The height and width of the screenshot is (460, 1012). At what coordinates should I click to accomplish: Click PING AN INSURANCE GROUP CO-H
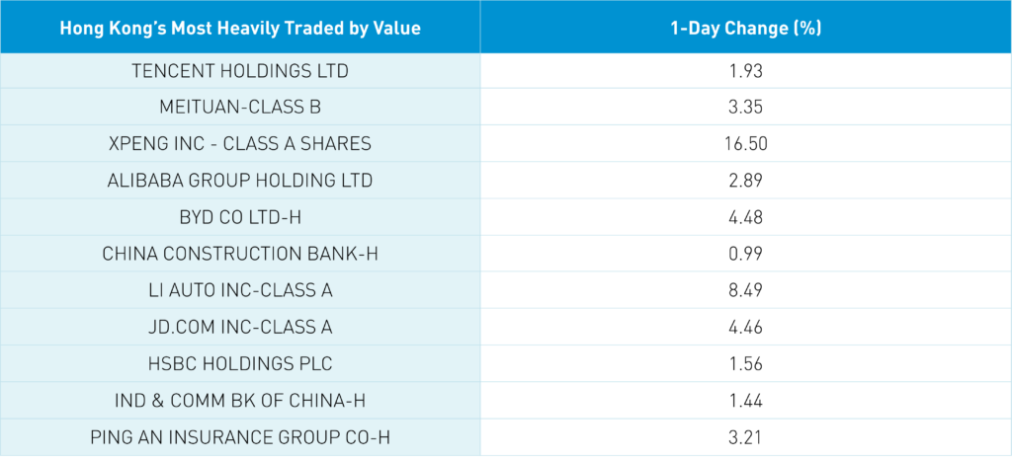pos(240,436)
